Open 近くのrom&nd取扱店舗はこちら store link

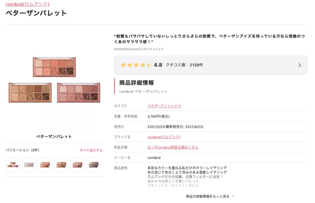[173, 148]
